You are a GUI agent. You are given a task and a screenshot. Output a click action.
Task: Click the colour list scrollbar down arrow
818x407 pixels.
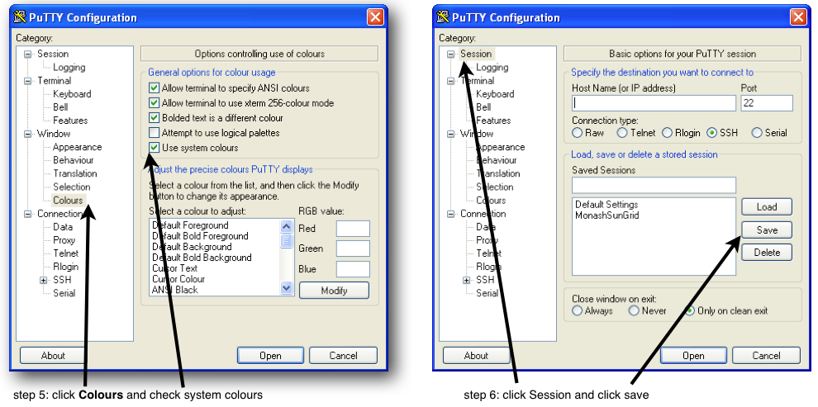coord(287,289)
